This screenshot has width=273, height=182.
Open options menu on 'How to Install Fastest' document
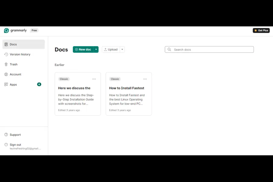145,79
